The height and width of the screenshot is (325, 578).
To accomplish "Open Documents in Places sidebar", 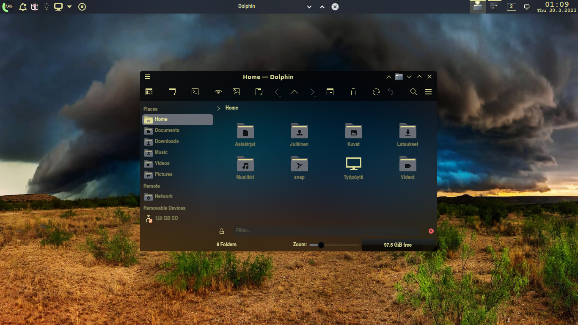I will [x=178, y=130].
